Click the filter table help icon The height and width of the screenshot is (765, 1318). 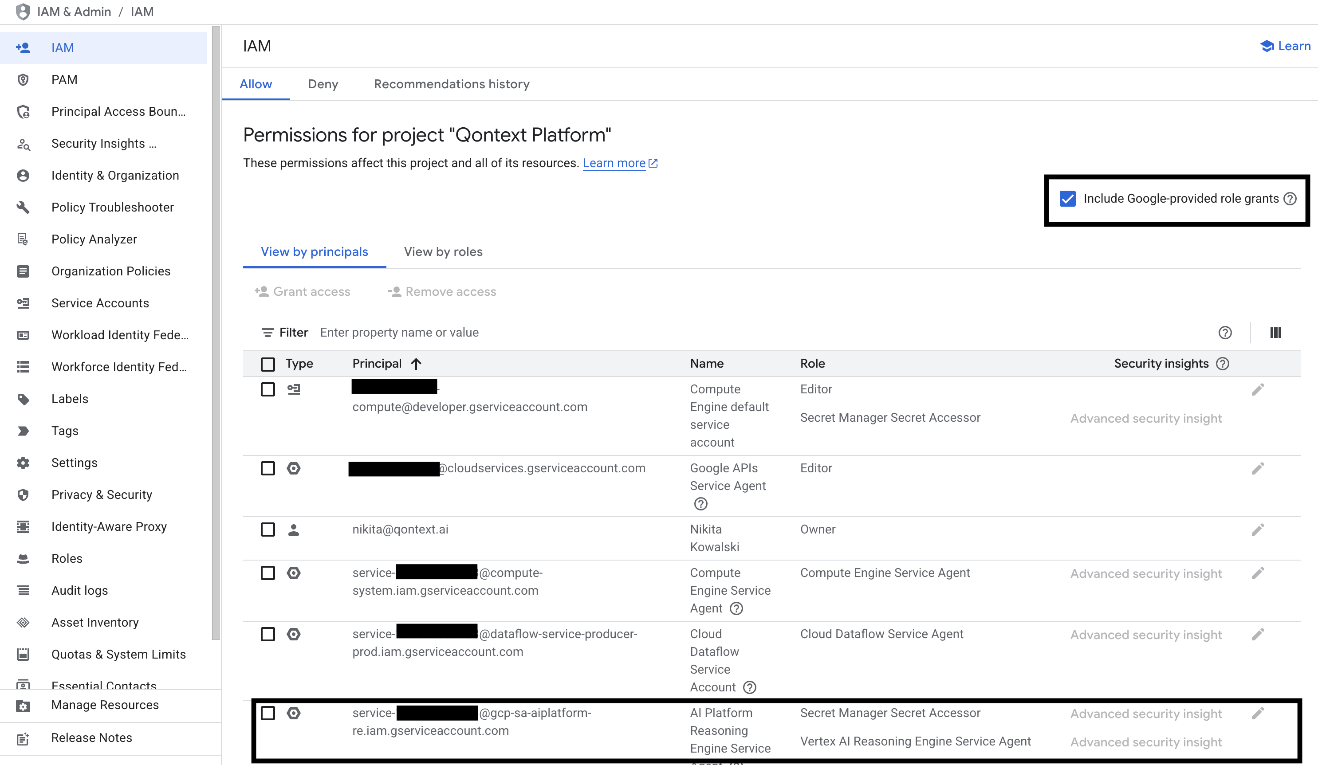1224,333
